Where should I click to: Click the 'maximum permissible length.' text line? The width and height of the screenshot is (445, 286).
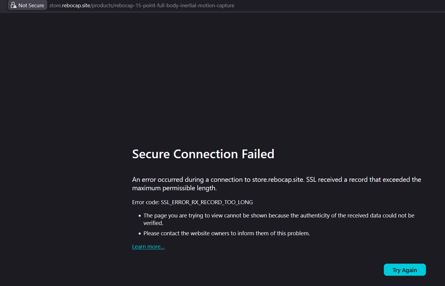pyautogui.click(x=174, y=188)
